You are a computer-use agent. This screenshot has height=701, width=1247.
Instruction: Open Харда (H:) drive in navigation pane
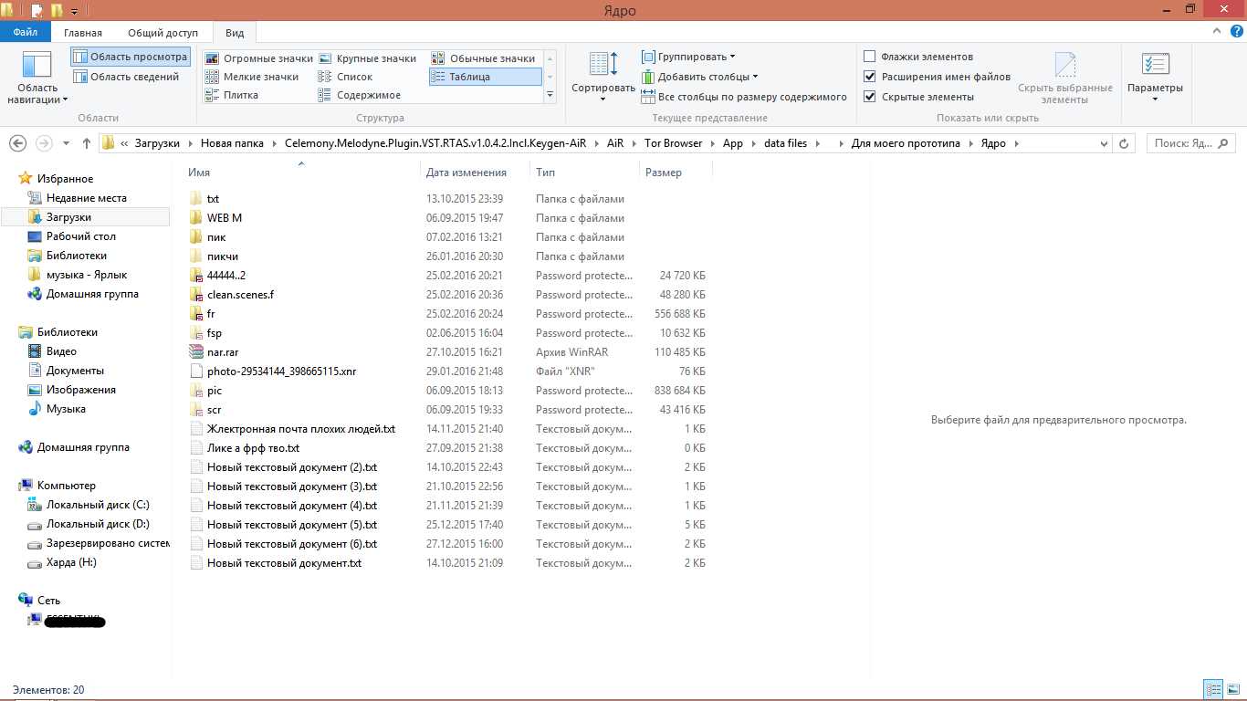(x=71, y=562)
